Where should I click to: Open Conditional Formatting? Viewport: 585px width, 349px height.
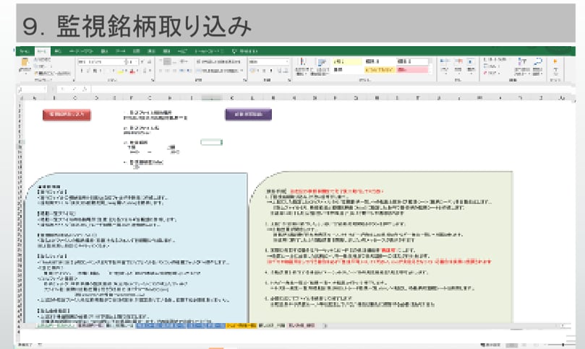pos(302,66)
